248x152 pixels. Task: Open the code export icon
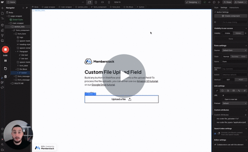point(209,2)
